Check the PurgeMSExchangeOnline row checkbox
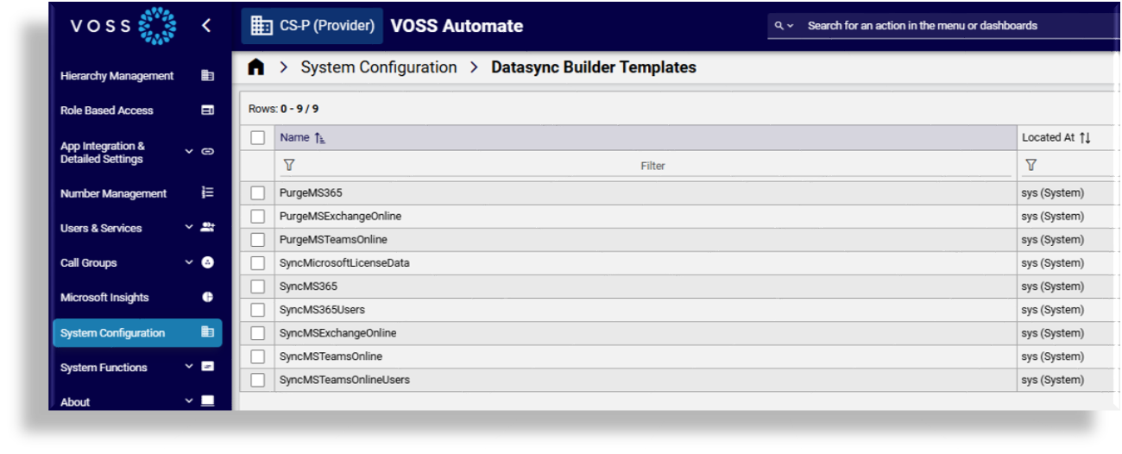 [x=257, y=217]
